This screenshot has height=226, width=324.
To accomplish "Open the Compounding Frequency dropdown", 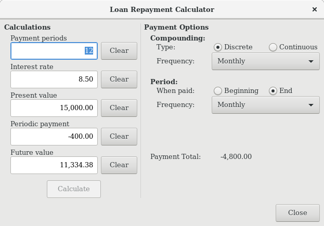I will click(265, 61).
